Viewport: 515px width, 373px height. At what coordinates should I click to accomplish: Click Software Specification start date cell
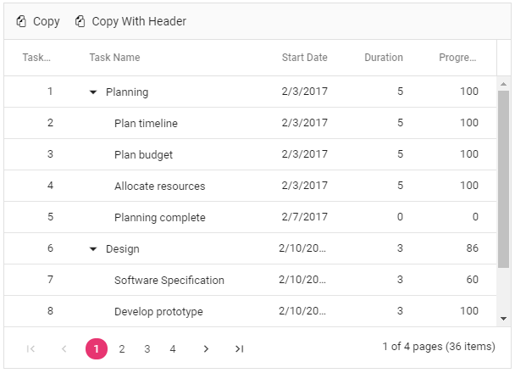pyautogui.click(x=304, y=280)
